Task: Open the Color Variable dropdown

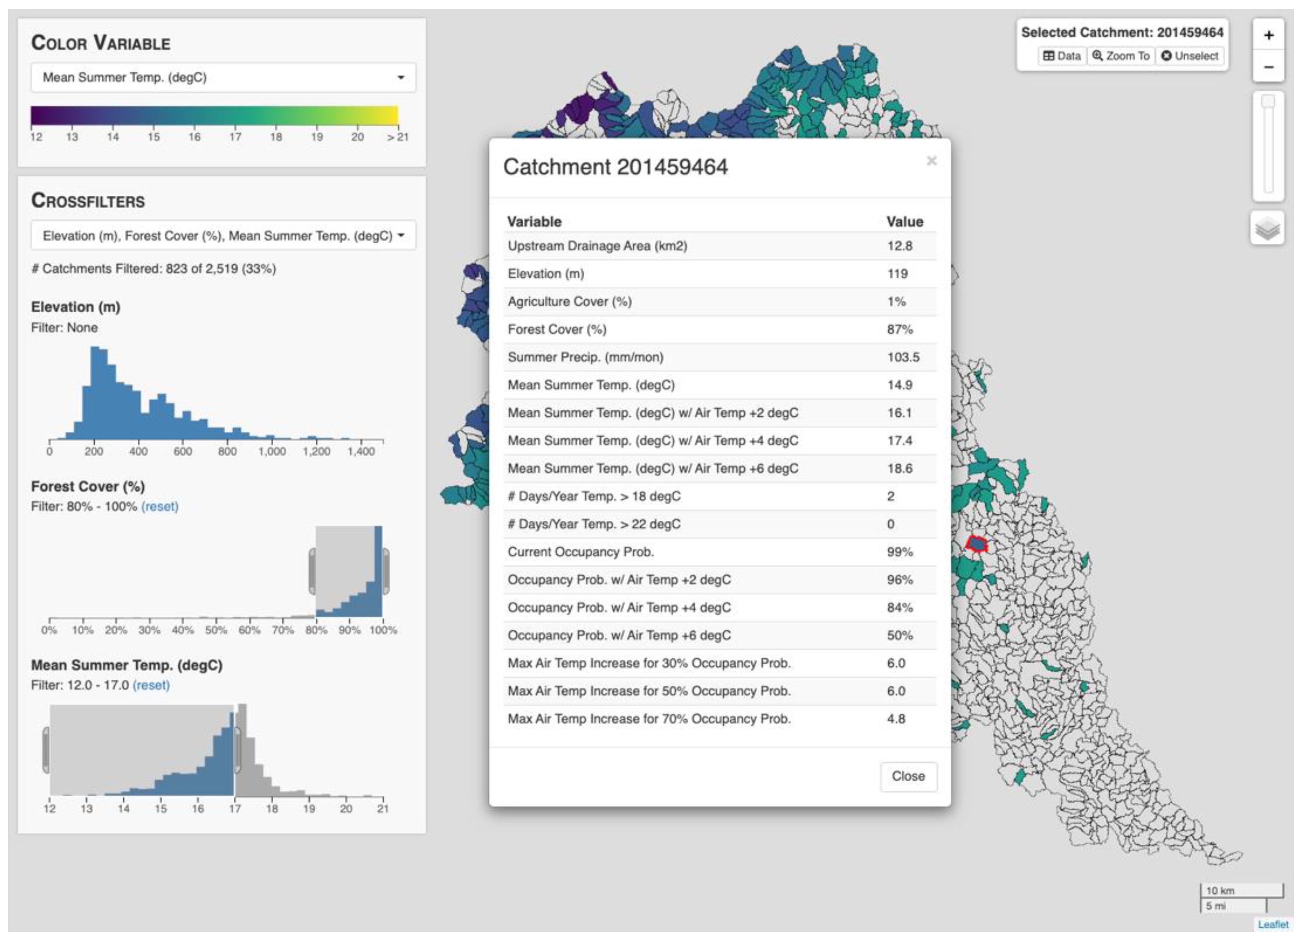Action: pos(223,77)
